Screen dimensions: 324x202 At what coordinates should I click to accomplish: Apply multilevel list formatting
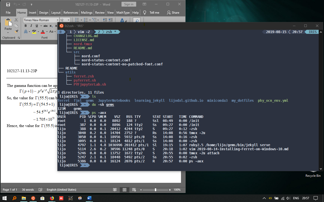click(95, 20)
